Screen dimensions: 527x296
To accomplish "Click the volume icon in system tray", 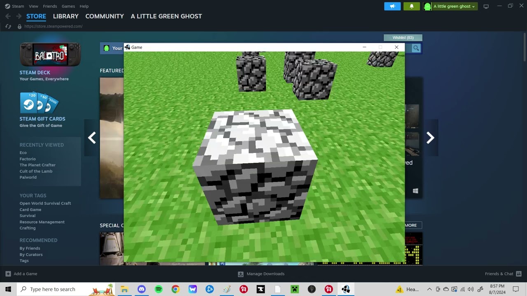I will click(471, 289).
